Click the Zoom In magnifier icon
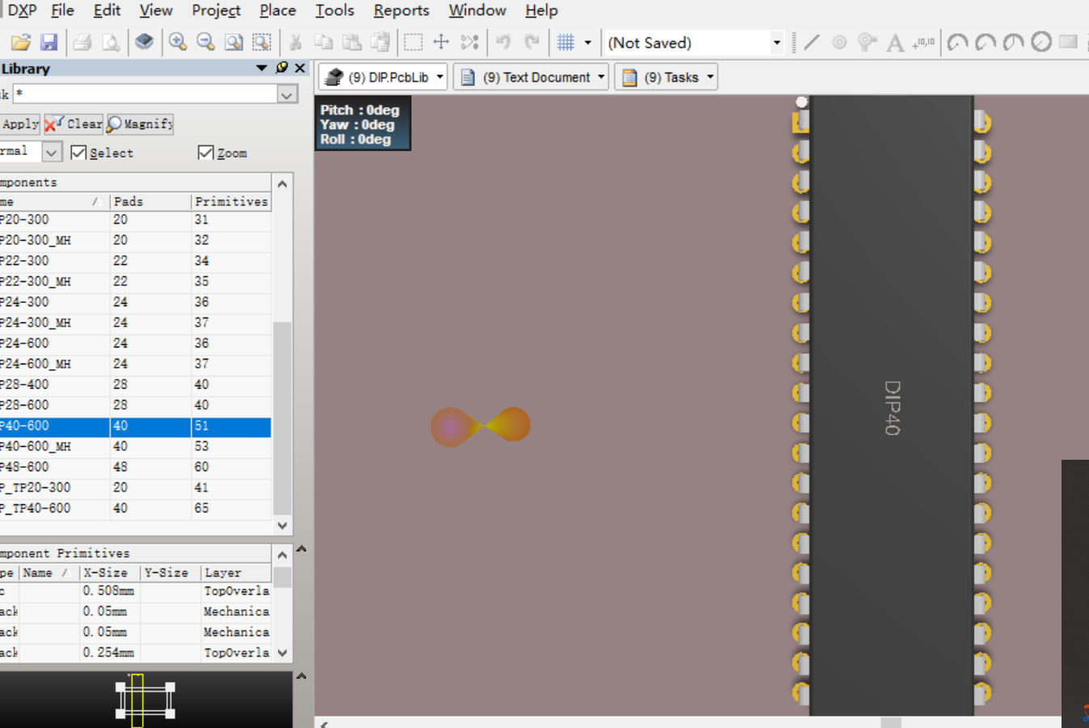The image size is (1089, 728). tap(178, 43)
